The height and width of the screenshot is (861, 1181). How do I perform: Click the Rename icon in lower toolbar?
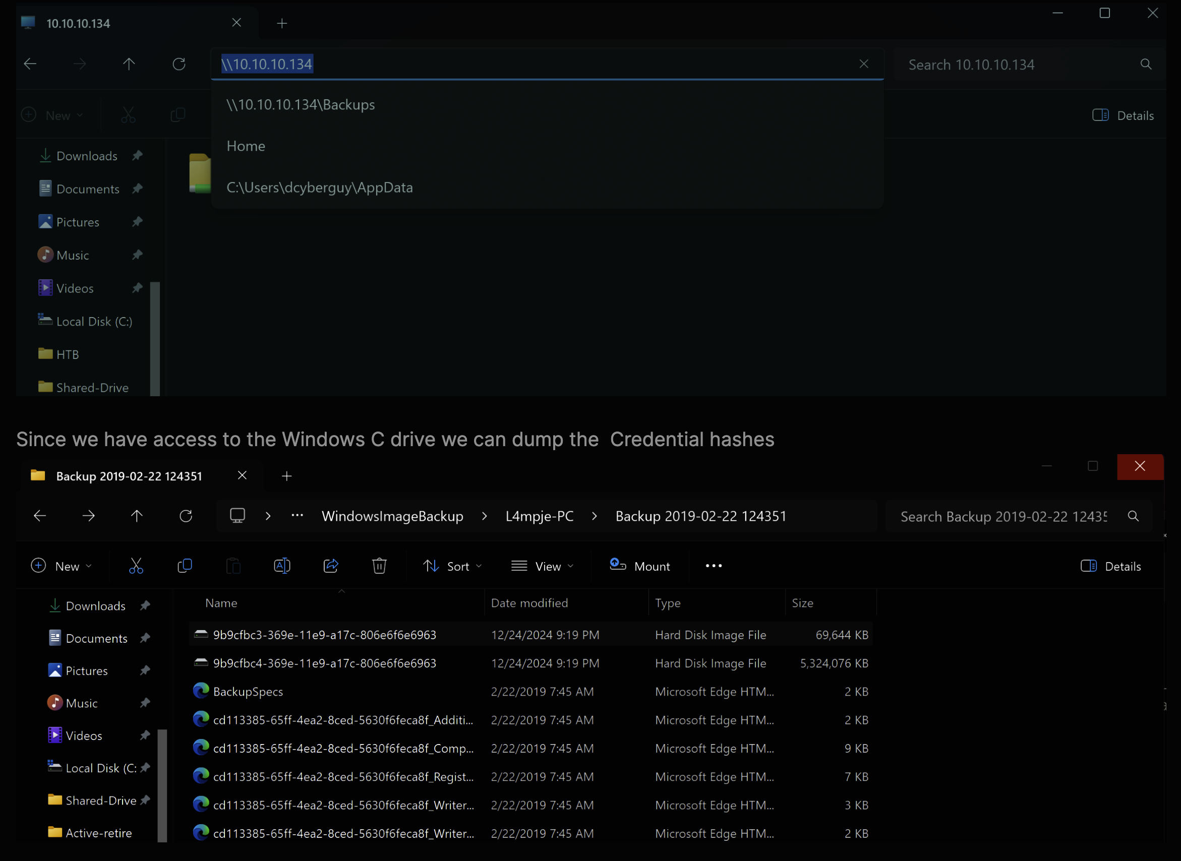[x=281, y=566]
